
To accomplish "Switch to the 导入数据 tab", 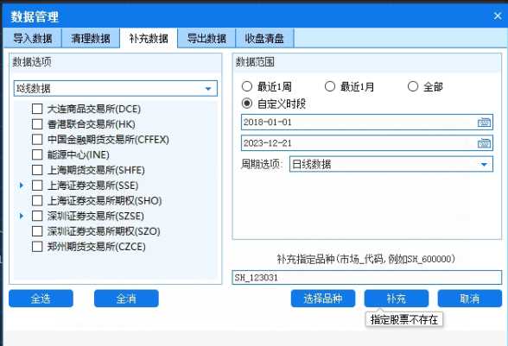I will 33,39.
